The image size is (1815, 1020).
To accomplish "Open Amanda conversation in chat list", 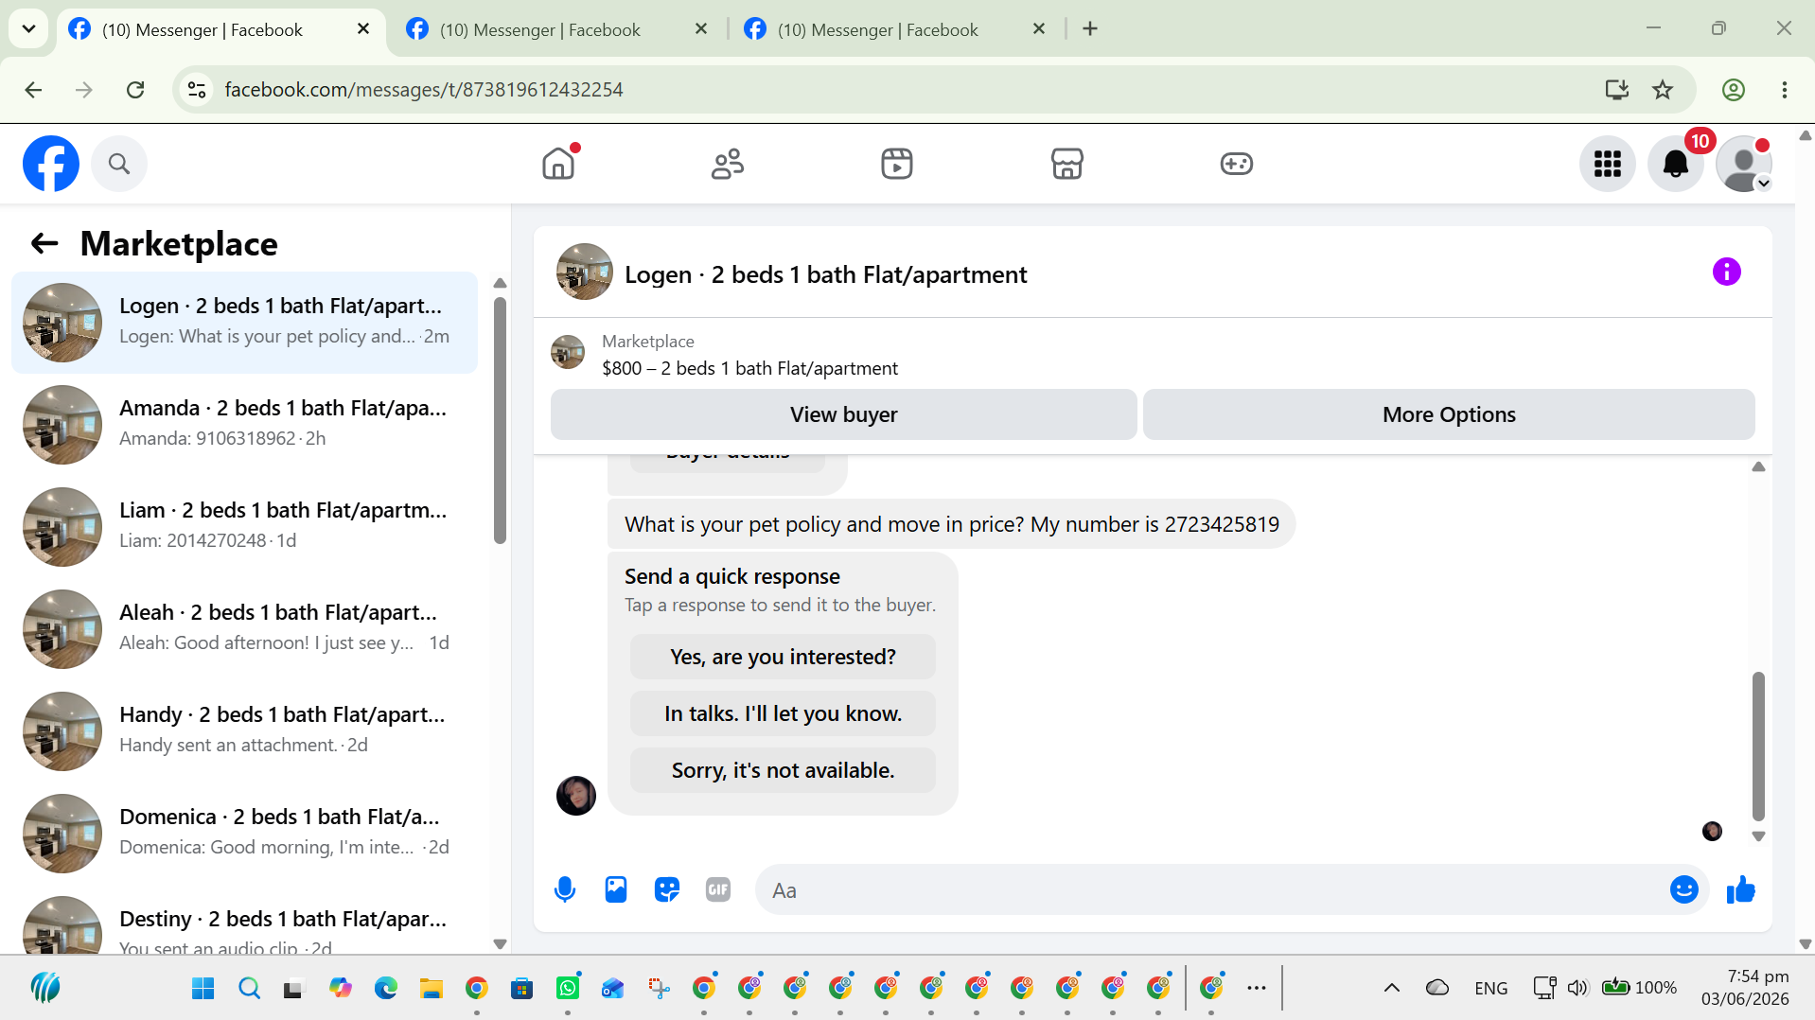I will point(244,425).
